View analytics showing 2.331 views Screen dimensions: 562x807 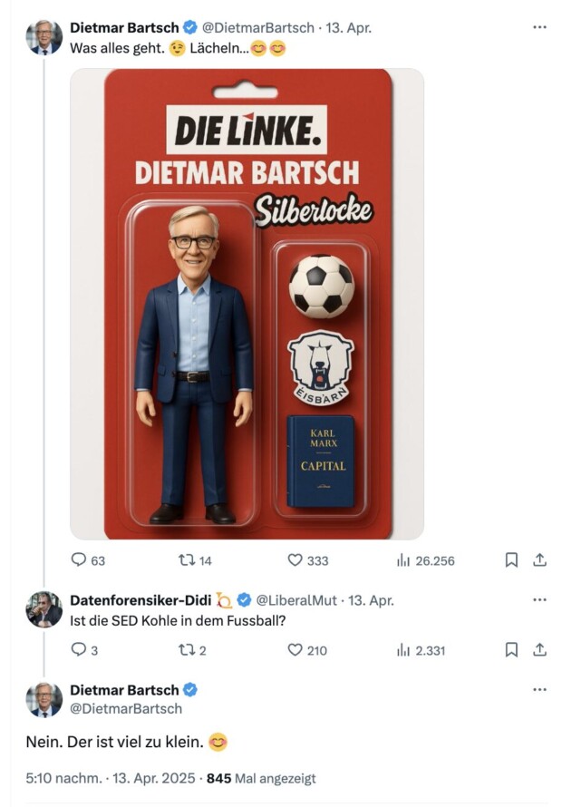point(403,649)
